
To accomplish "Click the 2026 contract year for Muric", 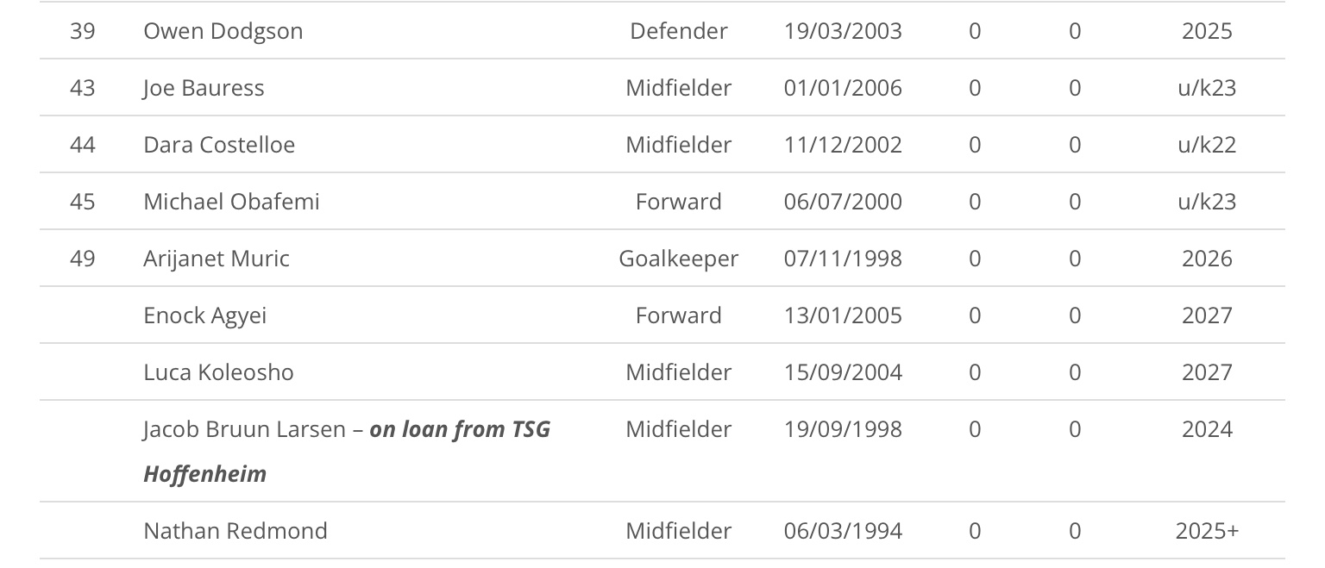I will (1207, 259).
